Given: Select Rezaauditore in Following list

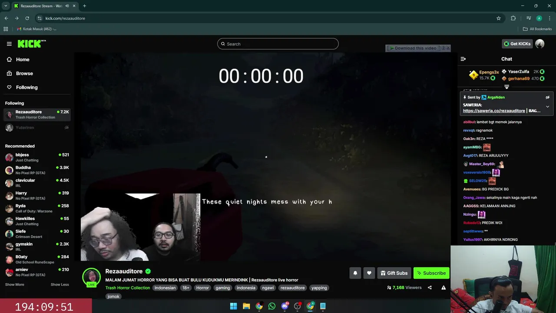Looking at the screenshot, I should tap(37, 114).
